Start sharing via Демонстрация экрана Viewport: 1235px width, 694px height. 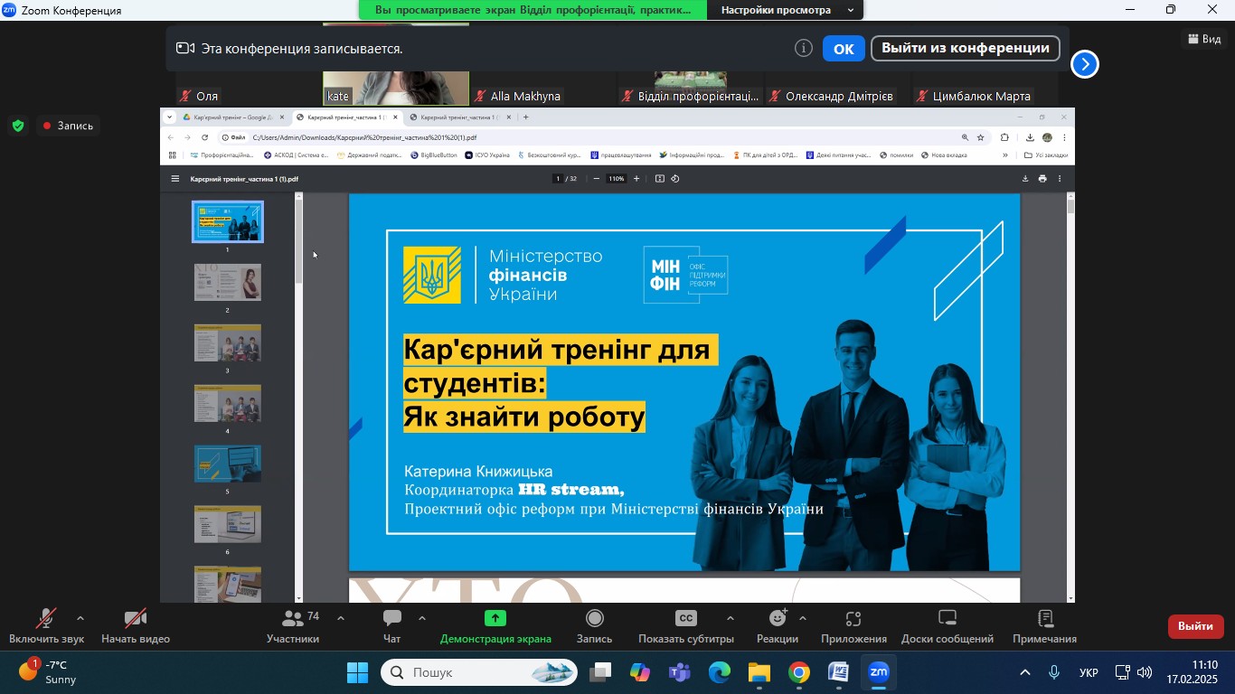pos(495,626)
